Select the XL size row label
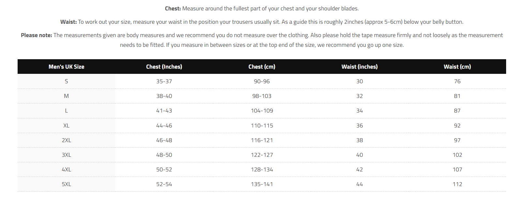The height and width of the screenshot is (202, 527). coord(66,126)
